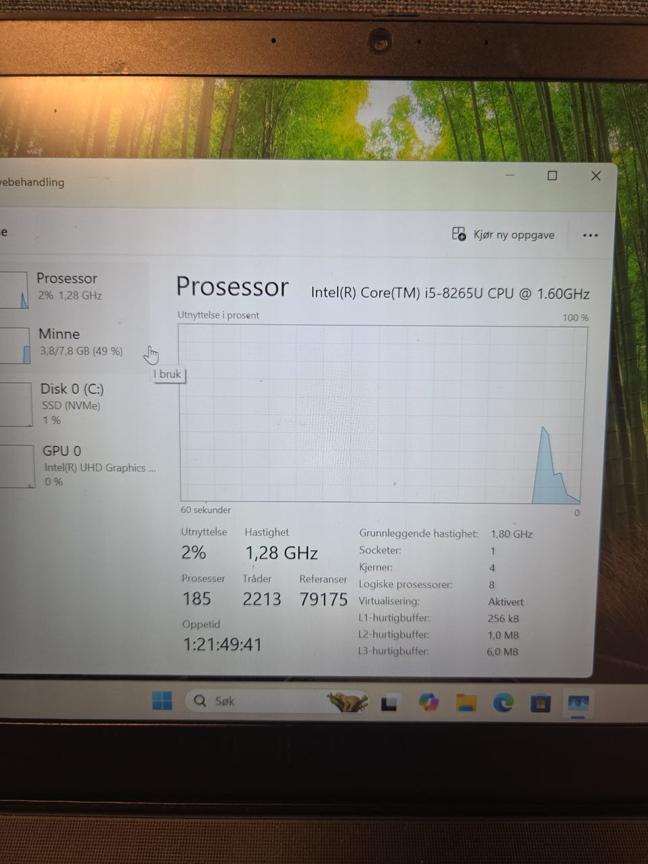
Task: Click the Kjør ny oppgave icon
Action: tap(458, 234)
